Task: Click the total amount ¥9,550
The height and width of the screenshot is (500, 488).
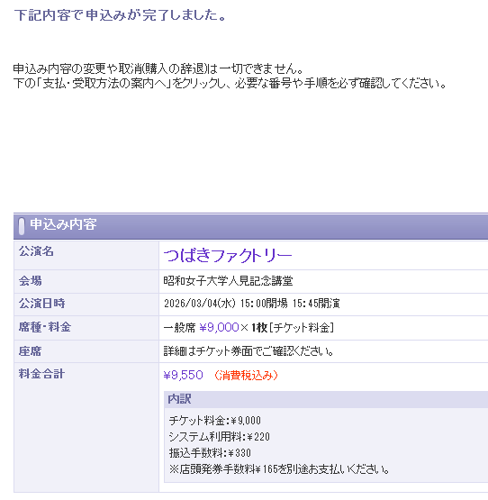Action: [x=184, y=375]
